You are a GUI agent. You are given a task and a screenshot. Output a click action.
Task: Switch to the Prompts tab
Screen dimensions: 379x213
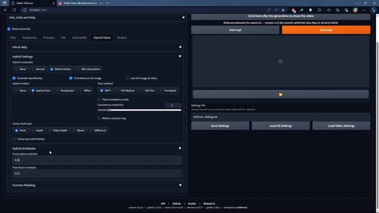pyautogui.click(x=49, y=38)
